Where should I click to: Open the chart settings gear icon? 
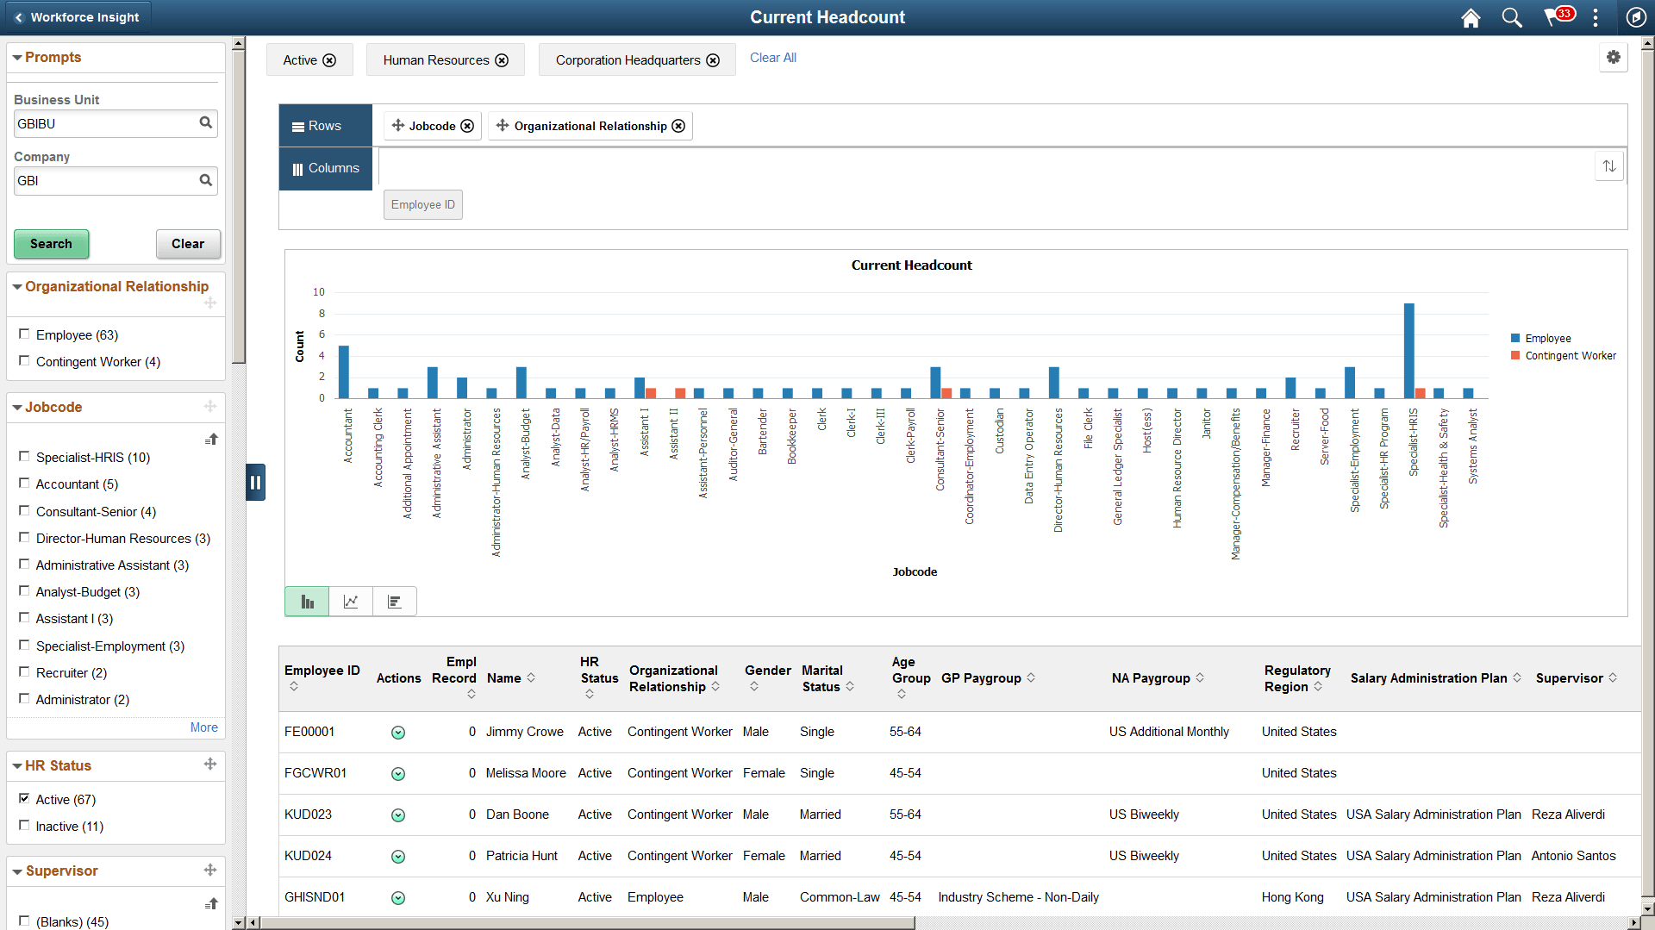pos(1614,58)
